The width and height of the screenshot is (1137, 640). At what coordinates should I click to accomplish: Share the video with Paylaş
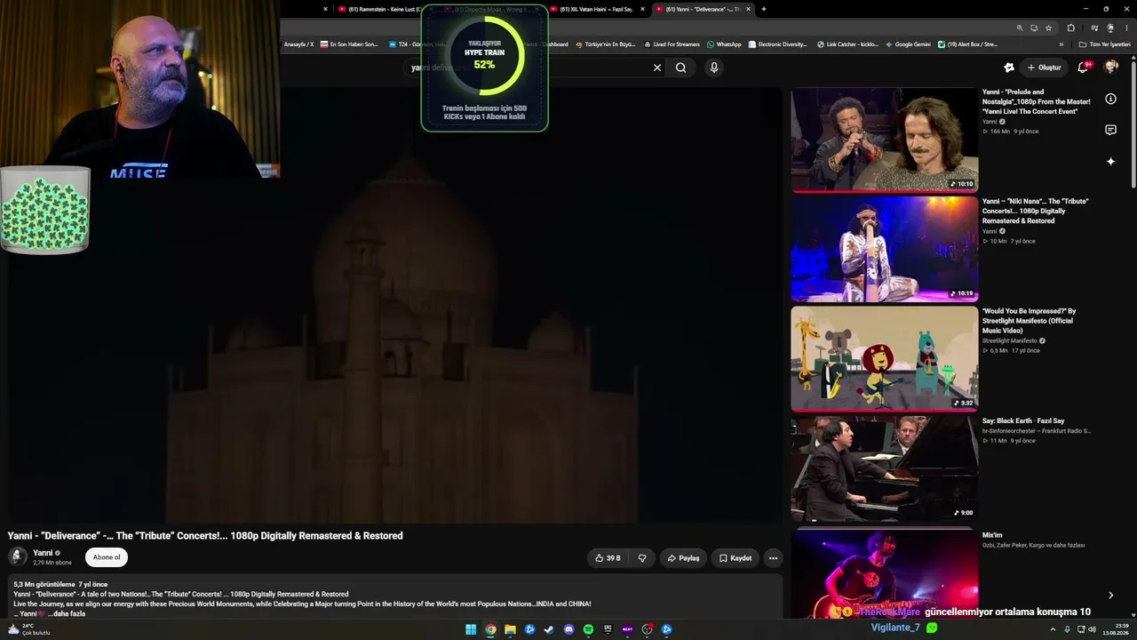pos(683,558)
